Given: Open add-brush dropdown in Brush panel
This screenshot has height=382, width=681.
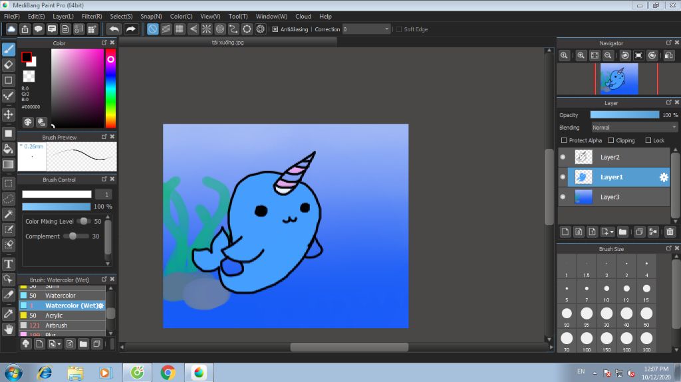Looking at the screenshot, I should [59, 344].
